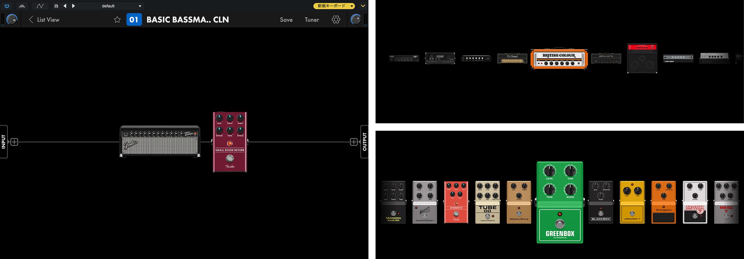Favorite the preset with the star icon
744x259 pixels.
117,20
